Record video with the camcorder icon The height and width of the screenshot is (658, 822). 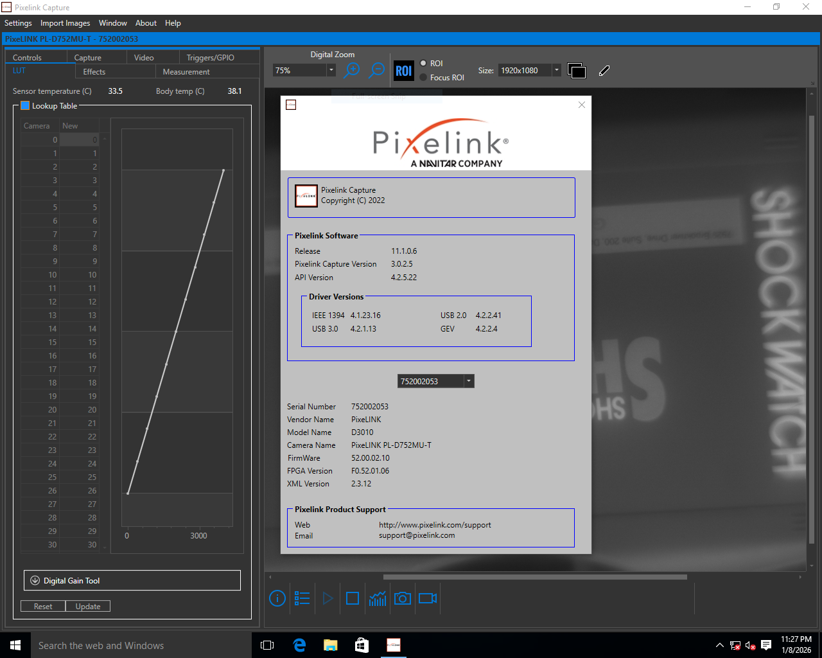tap(428, 598)
